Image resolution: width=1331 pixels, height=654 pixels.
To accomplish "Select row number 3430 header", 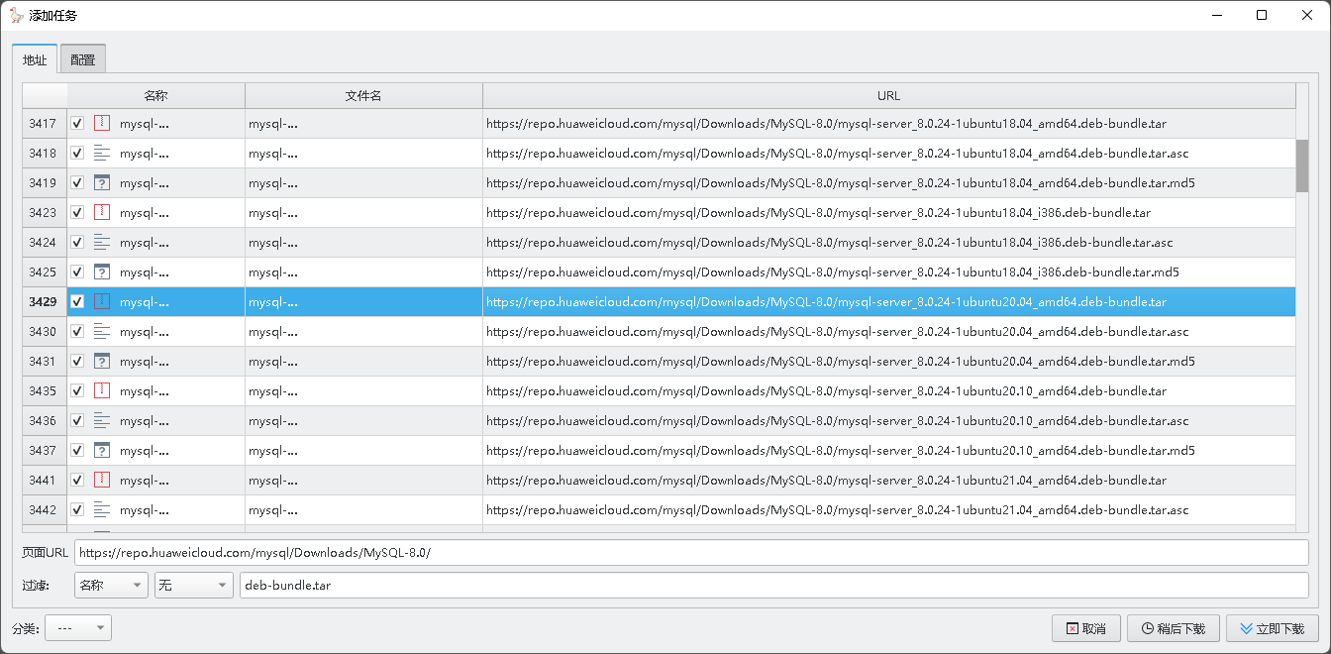I will (44, 332).
